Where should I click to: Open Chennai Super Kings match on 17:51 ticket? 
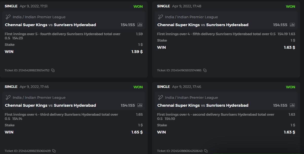coord(26,25)
